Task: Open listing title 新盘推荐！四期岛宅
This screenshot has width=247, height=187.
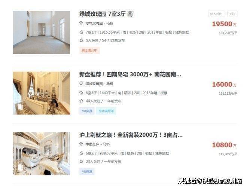Action: point(130,74)
